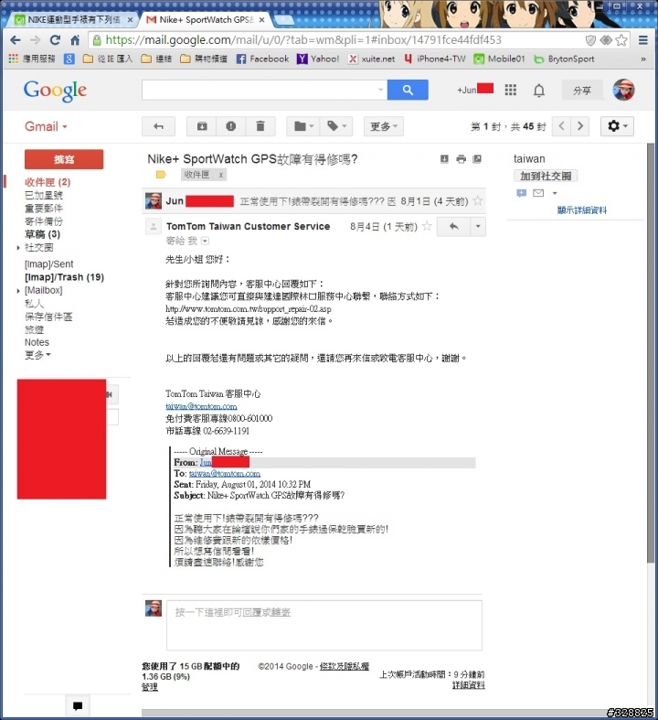Viewport: 658px width, 720px height.
Task: Open xuite.net bookmark
Action: coord(371,59)
